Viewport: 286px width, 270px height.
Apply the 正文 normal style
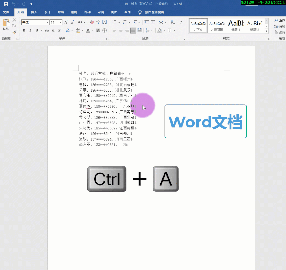tap(198, 26)
